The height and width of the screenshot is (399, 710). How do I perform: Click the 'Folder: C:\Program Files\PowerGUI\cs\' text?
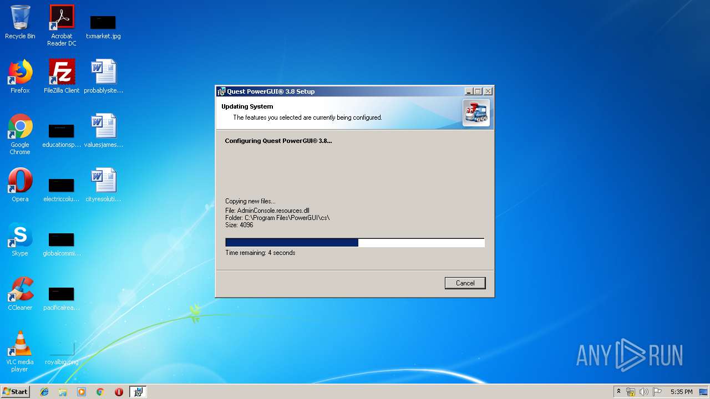pyautogui.click(x=277, y=218)
